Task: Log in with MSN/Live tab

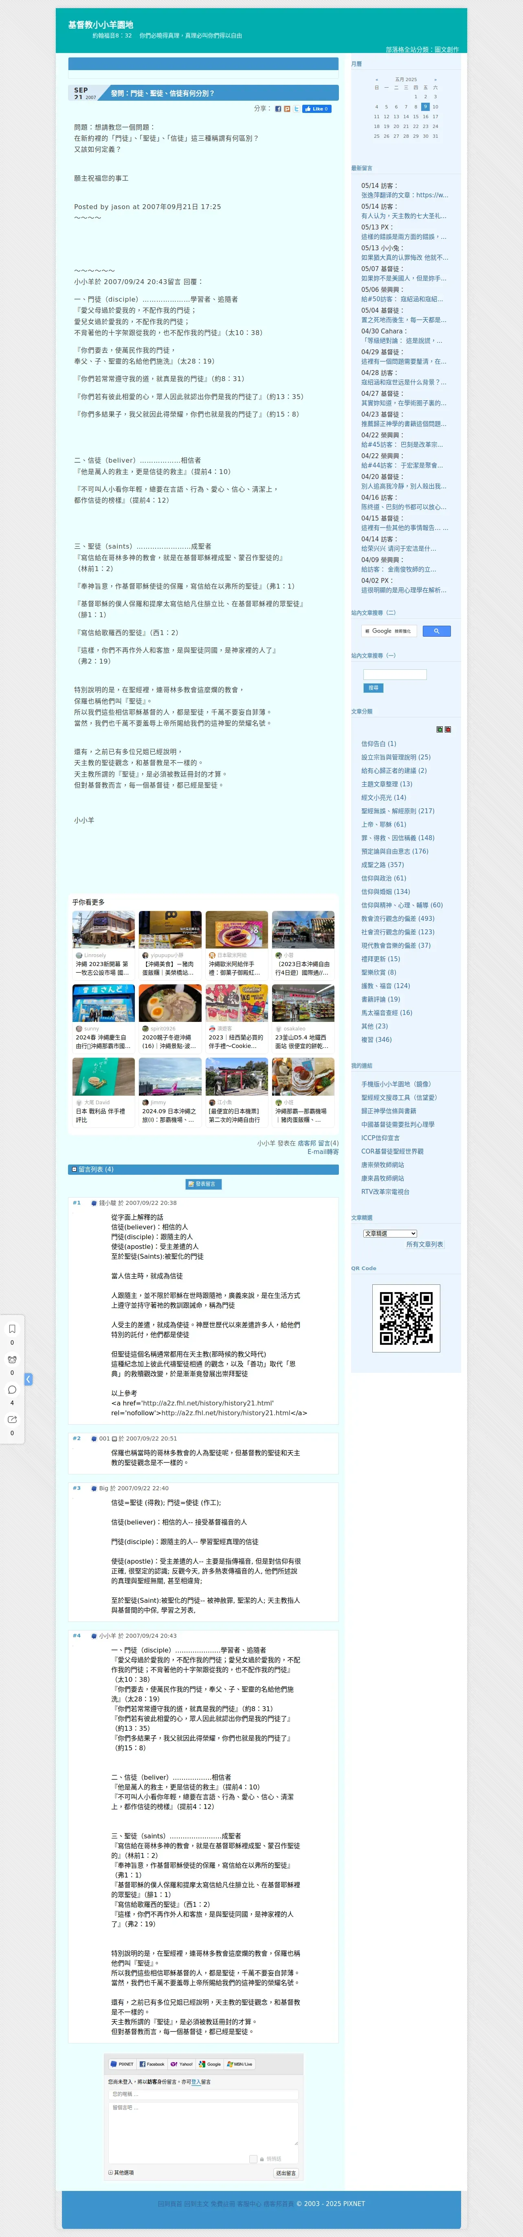Action: tap(240, 2063)
